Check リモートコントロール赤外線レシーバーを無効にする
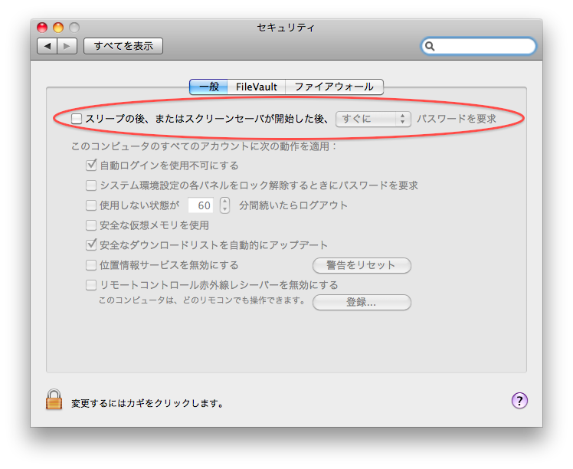 (x=91, y=285)
